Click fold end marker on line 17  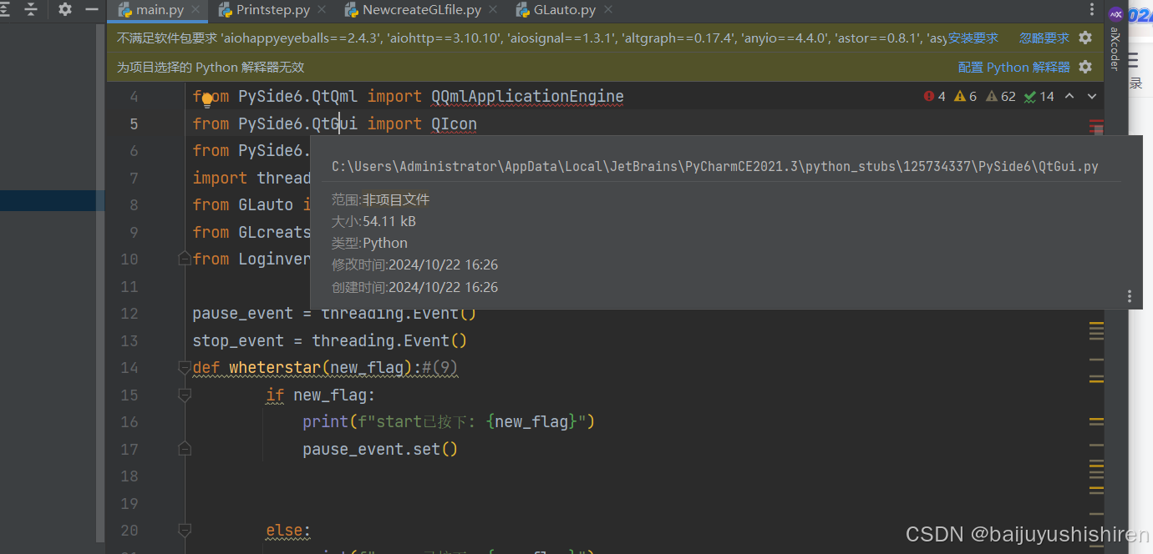point(185,449)
